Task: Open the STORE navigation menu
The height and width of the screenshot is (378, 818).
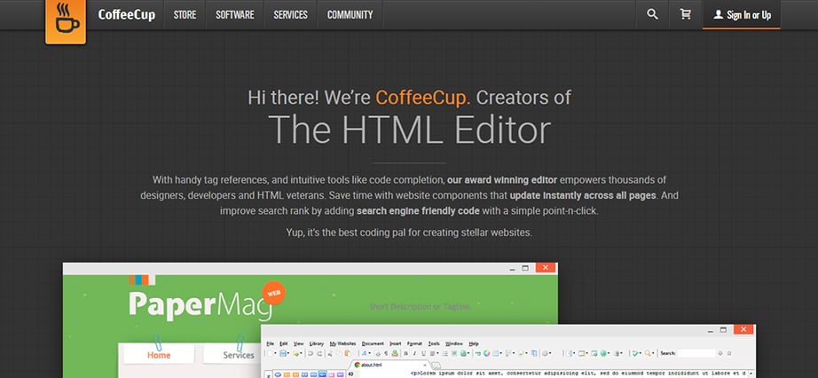Action: click(185, 14)
